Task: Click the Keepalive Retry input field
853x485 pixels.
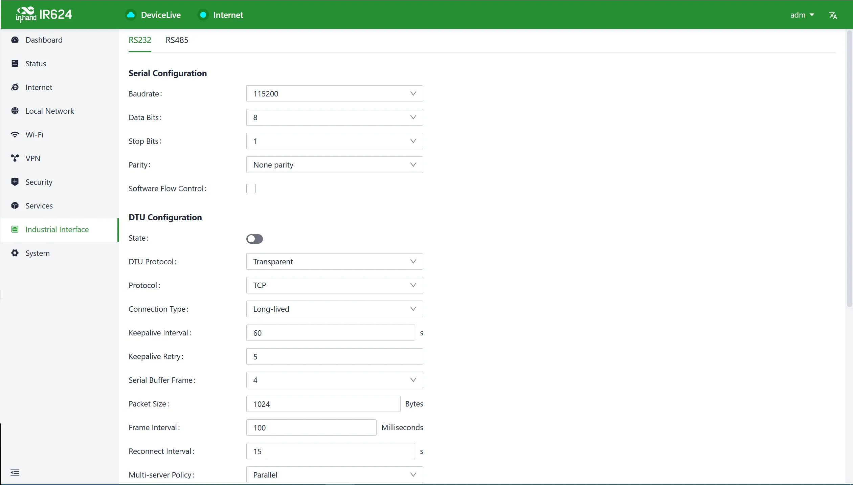Action: (335, 356)
